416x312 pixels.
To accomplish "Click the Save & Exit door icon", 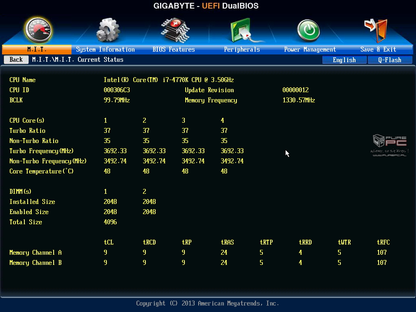I will (x=376, y=30).
